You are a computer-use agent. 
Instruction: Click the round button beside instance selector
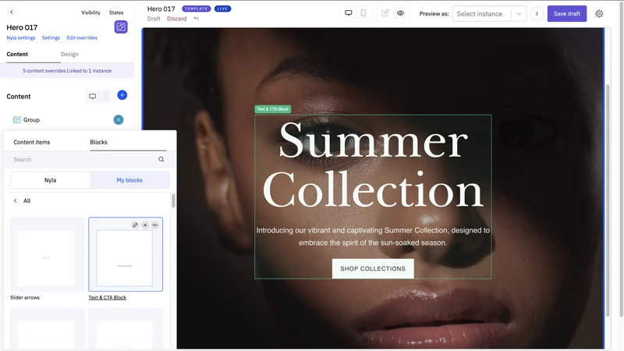[x=537, y=14]
